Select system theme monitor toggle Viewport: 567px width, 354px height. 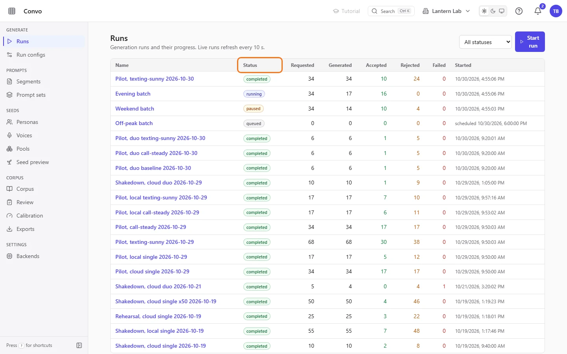click(x=502, y=11)
